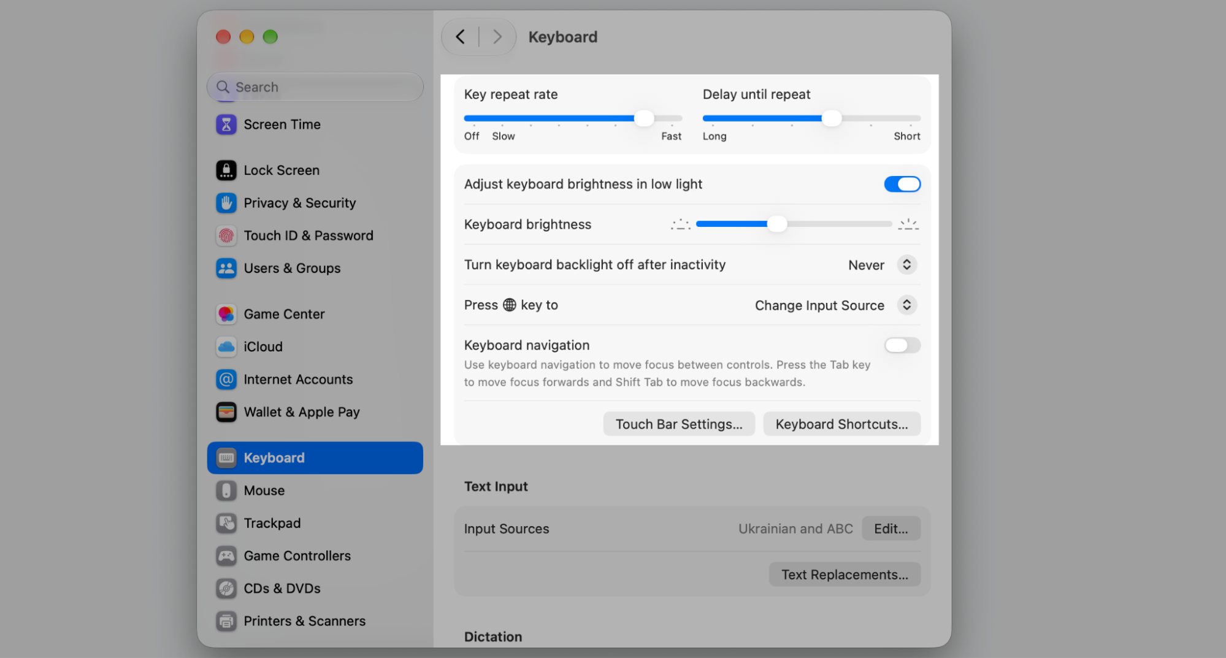Go back with the left chevron
Image resolution: width=1226 pixels, height=658 pixels.
[x=460, y=37]
